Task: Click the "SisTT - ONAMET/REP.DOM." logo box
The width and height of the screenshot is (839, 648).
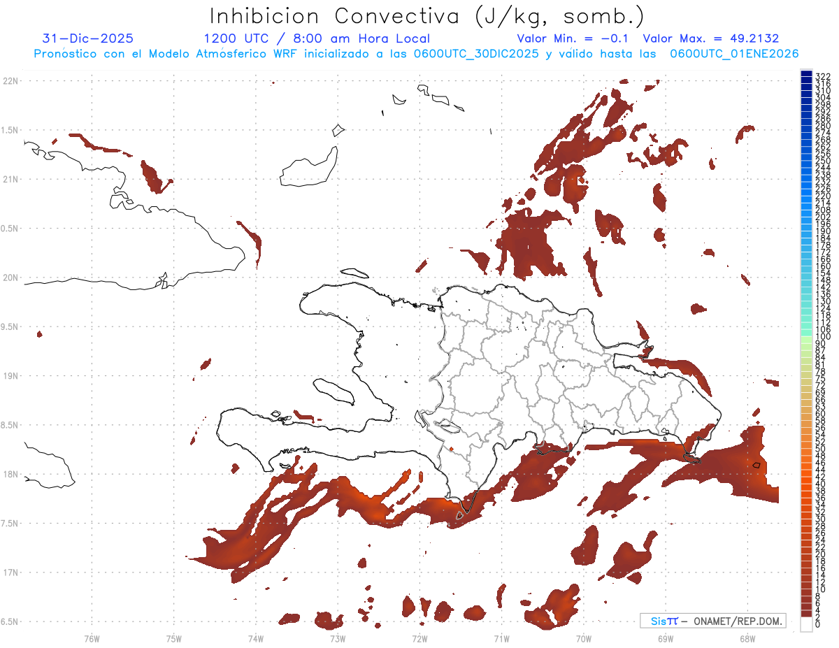Action: (713, 621)
